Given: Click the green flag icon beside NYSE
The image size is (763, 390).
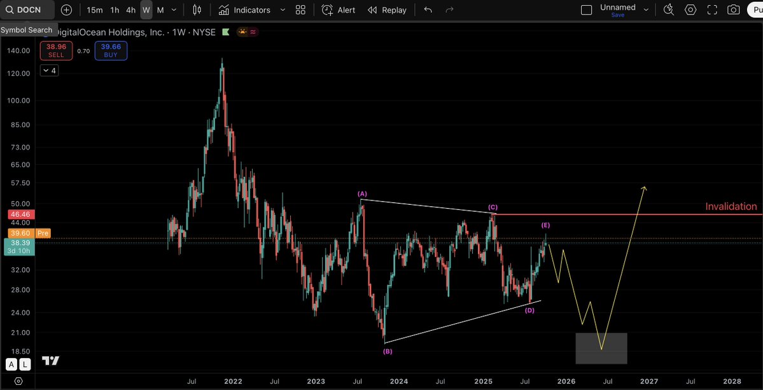Looking at the screenshot, I should (x=225, y=32).
